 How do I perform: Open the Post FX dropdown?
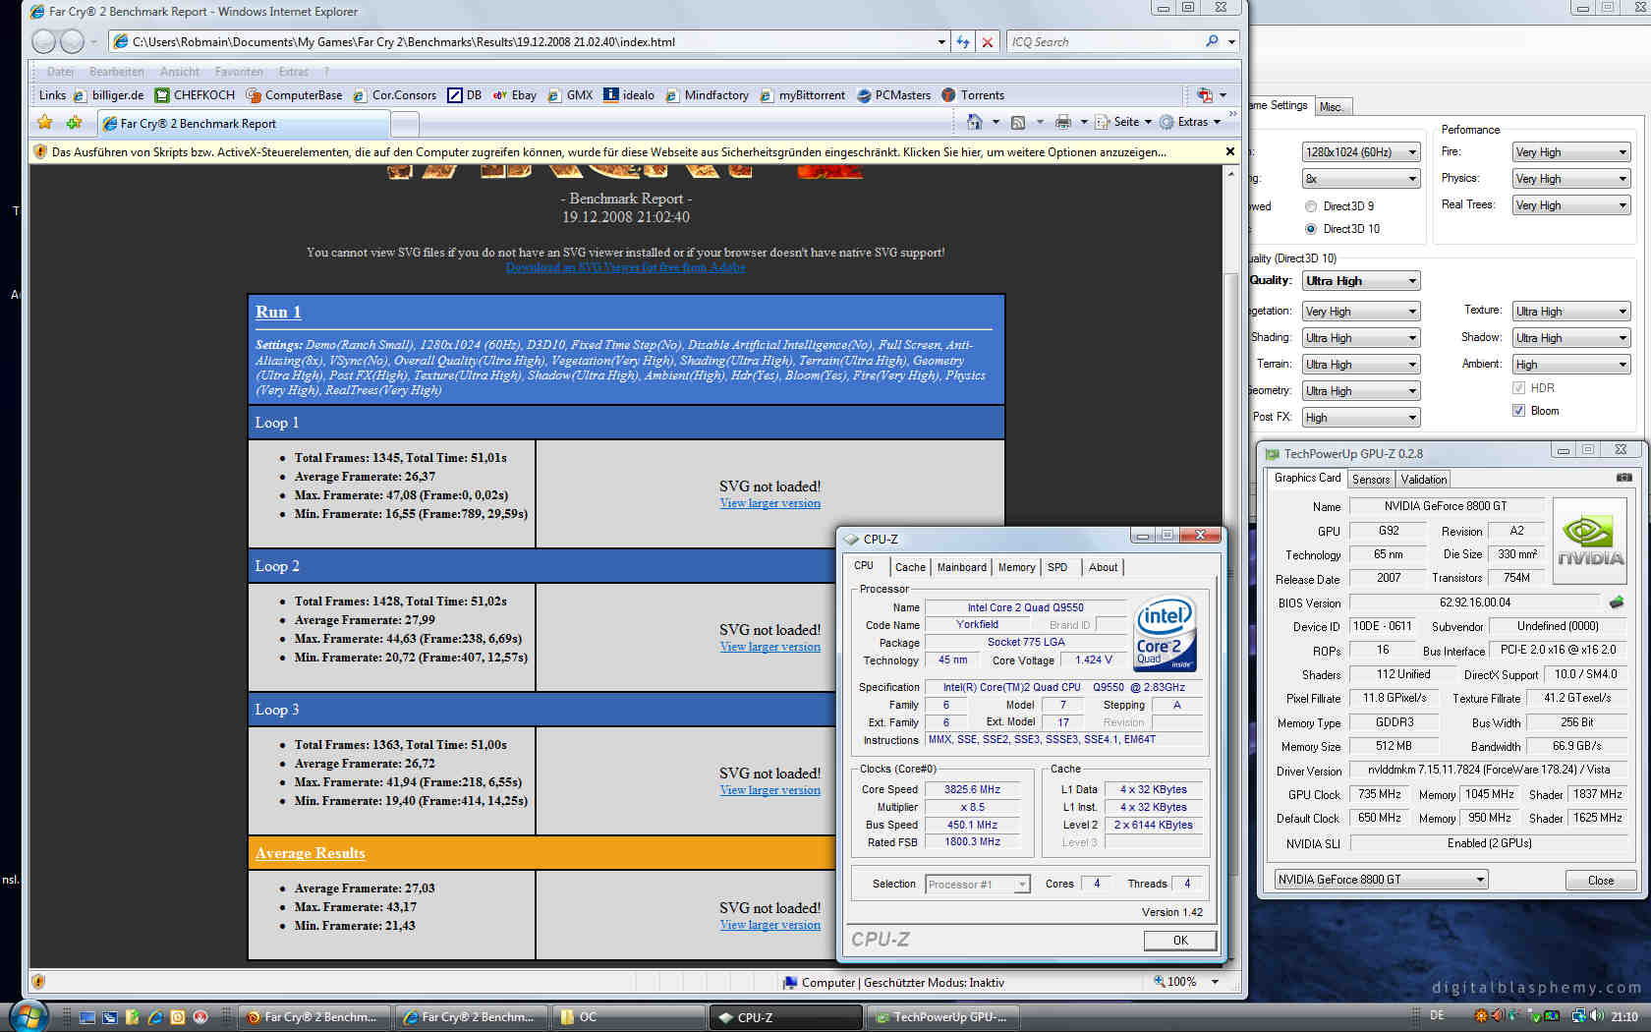(x=1361, y=418)
